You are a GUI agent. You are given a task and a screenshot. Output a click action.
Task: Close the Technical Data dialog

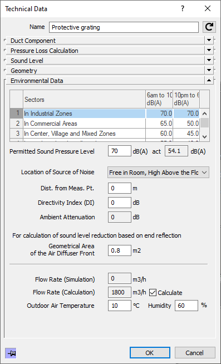tap(207, 8)
